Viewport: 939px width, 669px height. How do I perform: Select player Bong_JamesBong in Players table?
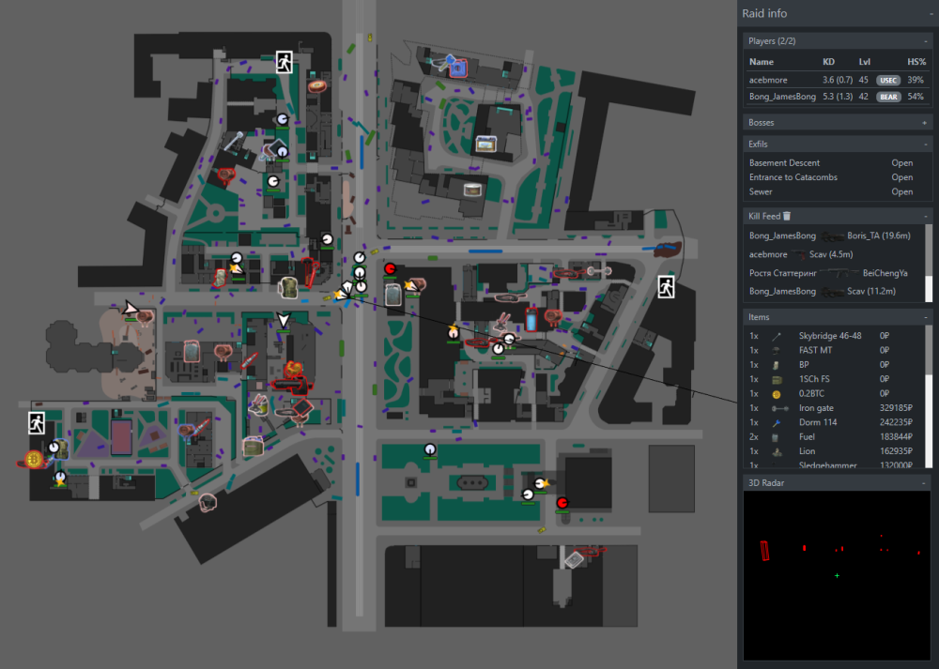[x=838, y=97]
